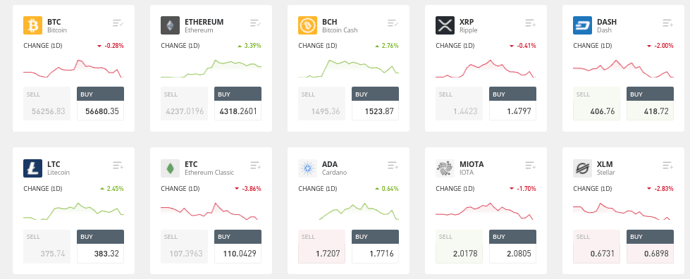
Task: Open the blue DASH logo icon
Action: pos(582,25)
